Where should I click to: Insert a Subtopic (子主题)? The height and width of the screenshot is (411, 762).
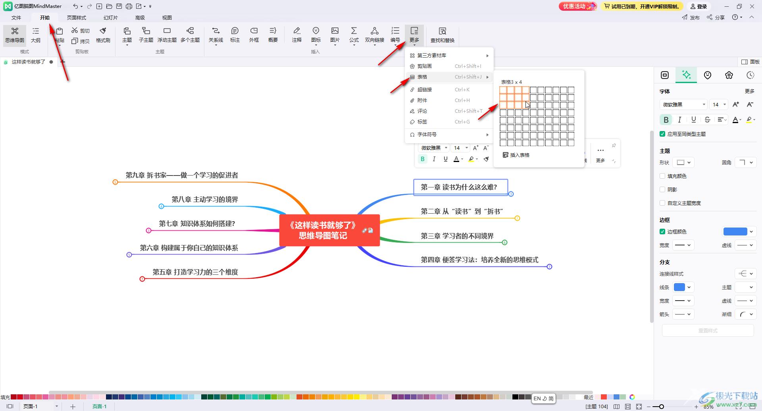click(146, 35)
